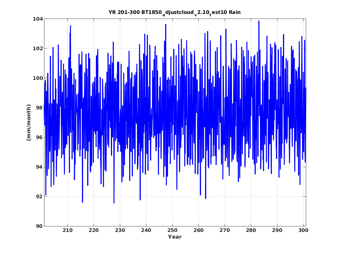Click y-axis tick label 92
Screen dimensions: 338x254
click(x=39, y=197)
